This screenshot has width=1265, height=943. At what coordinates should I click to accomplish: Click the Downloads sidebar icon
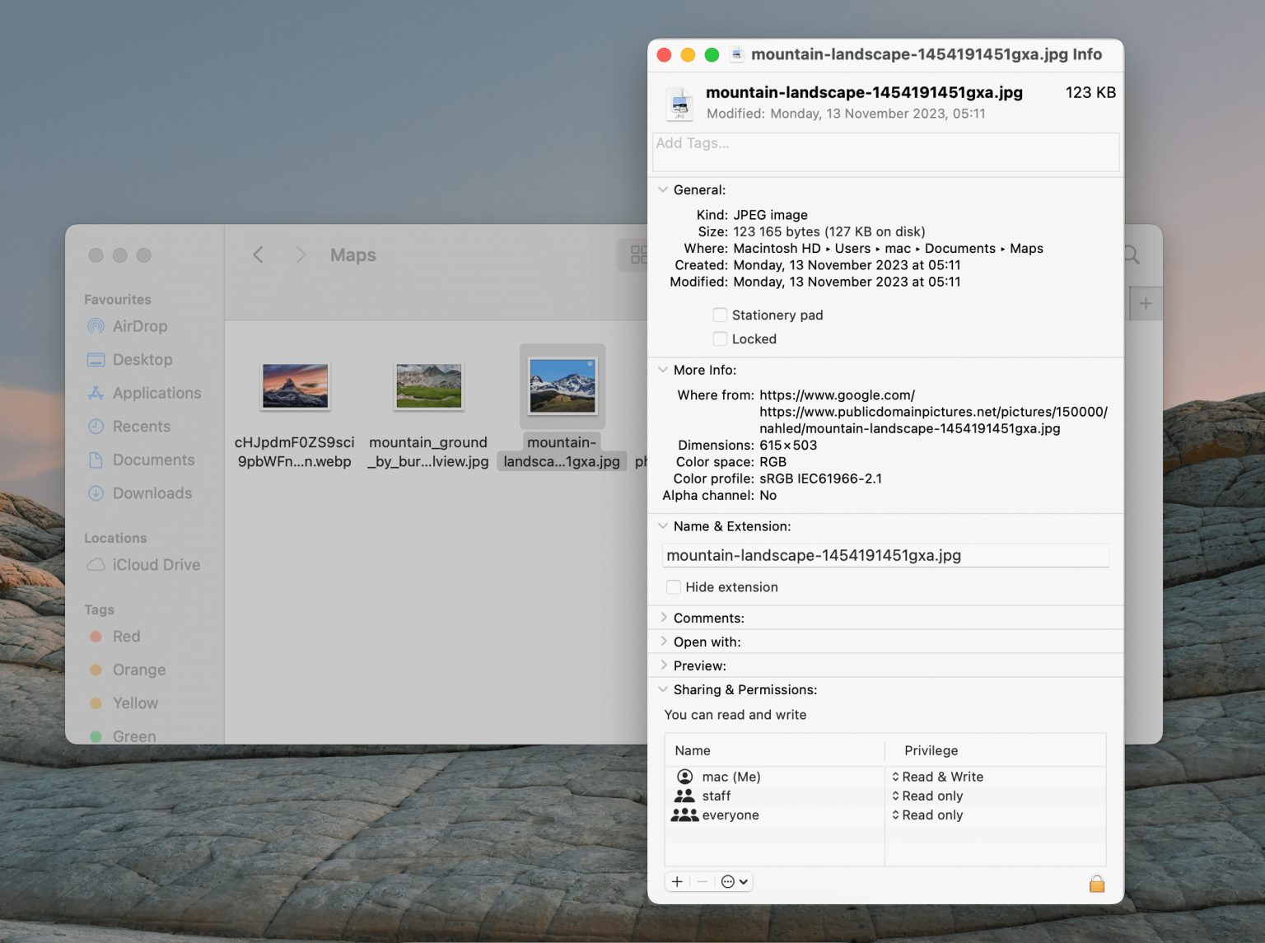point(97,493)
